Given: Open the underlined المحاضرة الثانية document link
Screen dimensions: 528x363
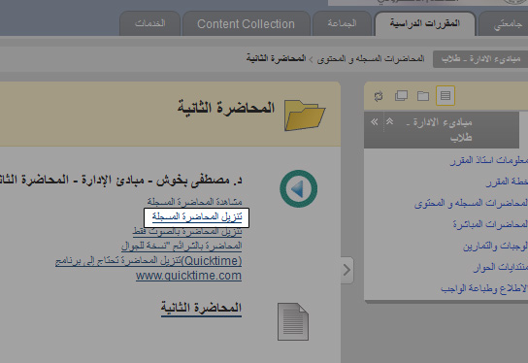Looking at the screenshot, I should pyautogui.click(x=201, y=308).
